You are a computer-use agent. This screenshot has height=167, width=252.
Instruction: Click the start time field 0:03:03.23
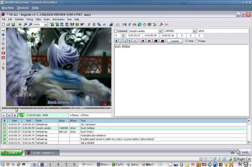(x=134, y=35)
